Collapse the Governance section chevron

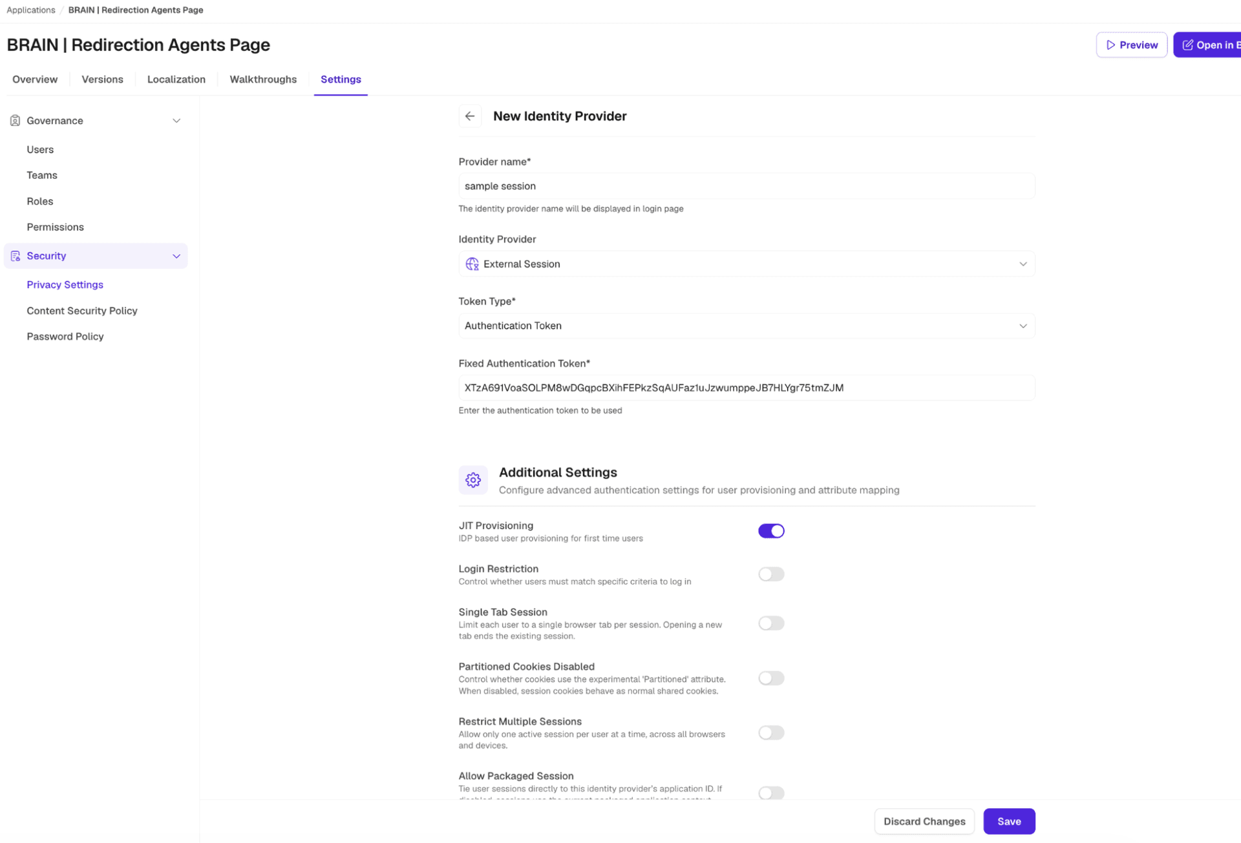(176, 121)
